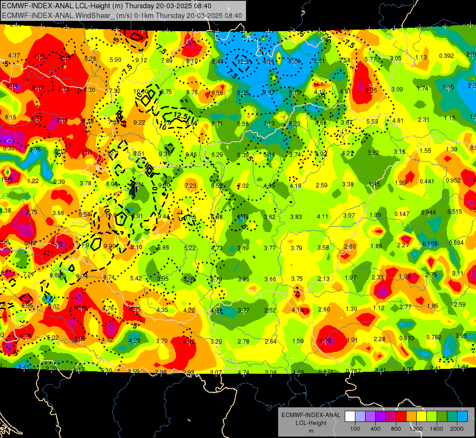Click the dark green legend swatch
Screen dimensions: 476x438
coord(441,417)
